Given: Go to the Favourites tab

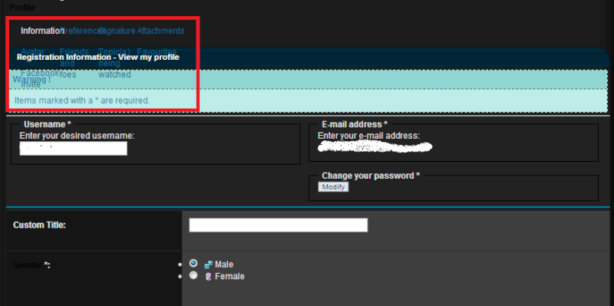Looking at the screenshot, I should [157, 51].
